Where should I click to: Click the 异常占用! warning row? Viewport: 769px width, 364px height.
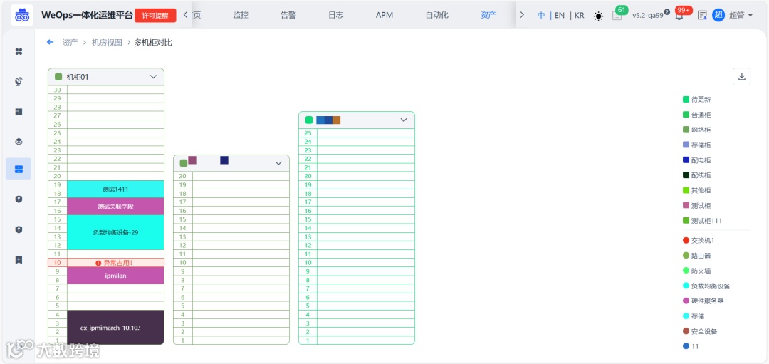[x=106, y=263]
